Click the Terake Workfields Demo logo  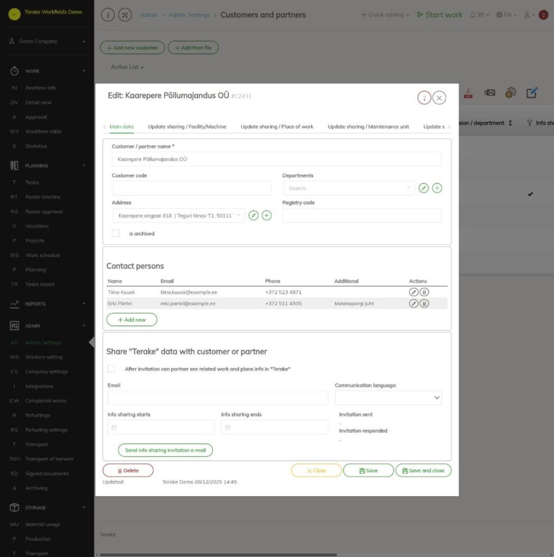click(15, 14)
